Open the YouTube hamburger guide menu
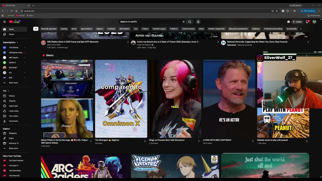Viewport: 322px width, 181px height. coord(4,22)
